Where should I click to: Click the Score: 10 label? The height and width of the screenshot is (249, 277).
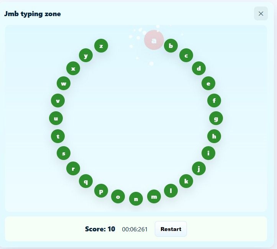(100, 229)
